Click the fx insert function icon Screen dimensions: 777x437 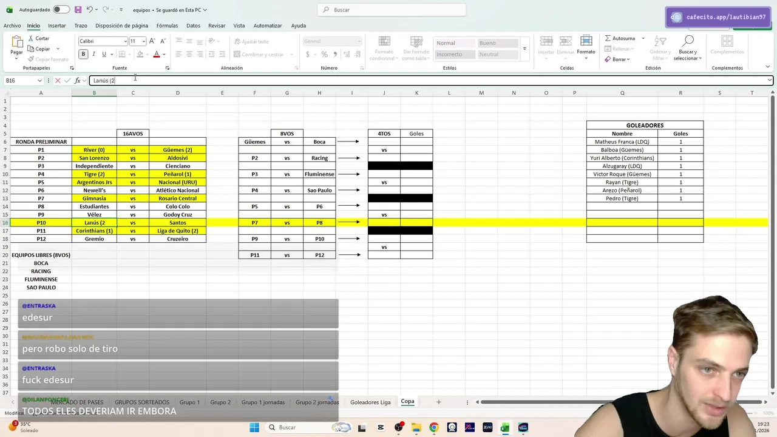(78, 80)
